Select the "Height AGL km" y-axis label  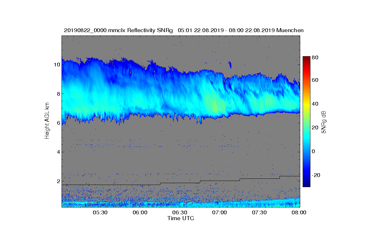pos(47,121)
